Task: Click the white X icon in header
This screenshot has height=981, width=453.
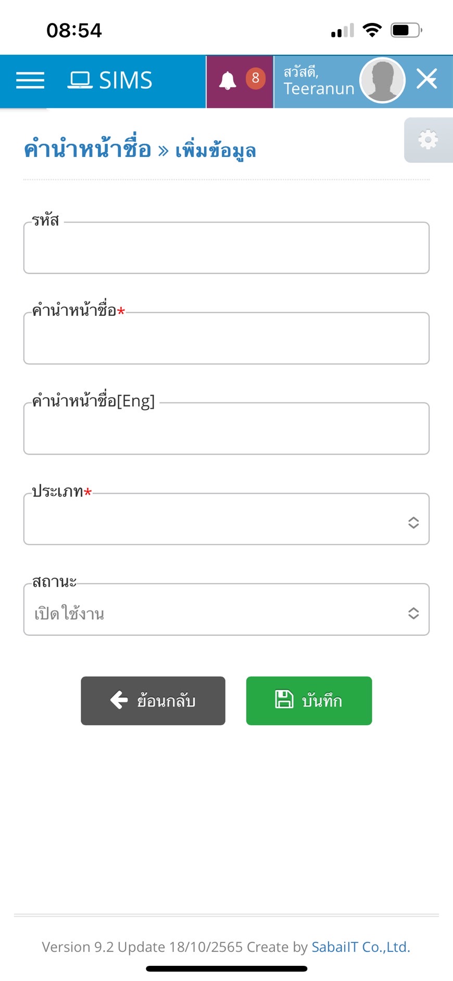Action: [427, 79]
